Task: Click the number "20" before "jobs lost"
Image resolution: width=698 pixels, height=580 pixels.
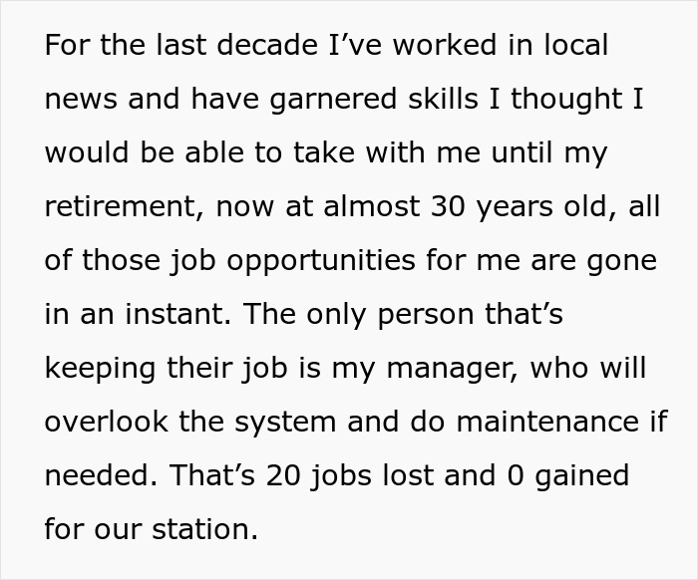Action: [x=295, y=475]
